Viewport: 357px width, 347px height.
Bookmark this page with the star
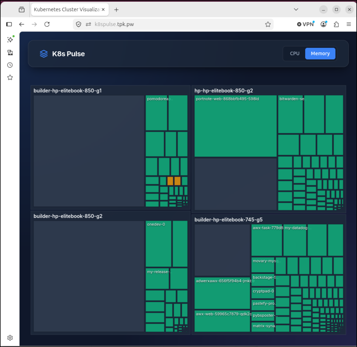pyautogui.click(x=268, y=24)
